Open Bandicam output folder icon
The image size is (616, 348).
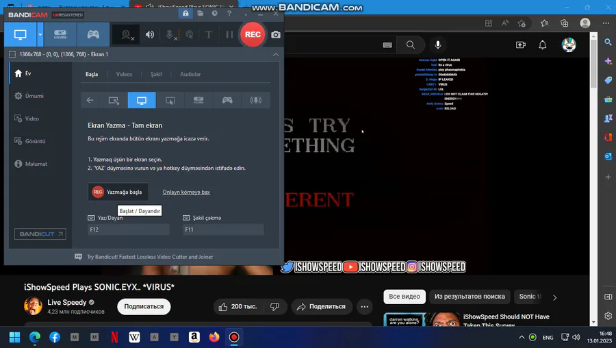coord(201,14)
